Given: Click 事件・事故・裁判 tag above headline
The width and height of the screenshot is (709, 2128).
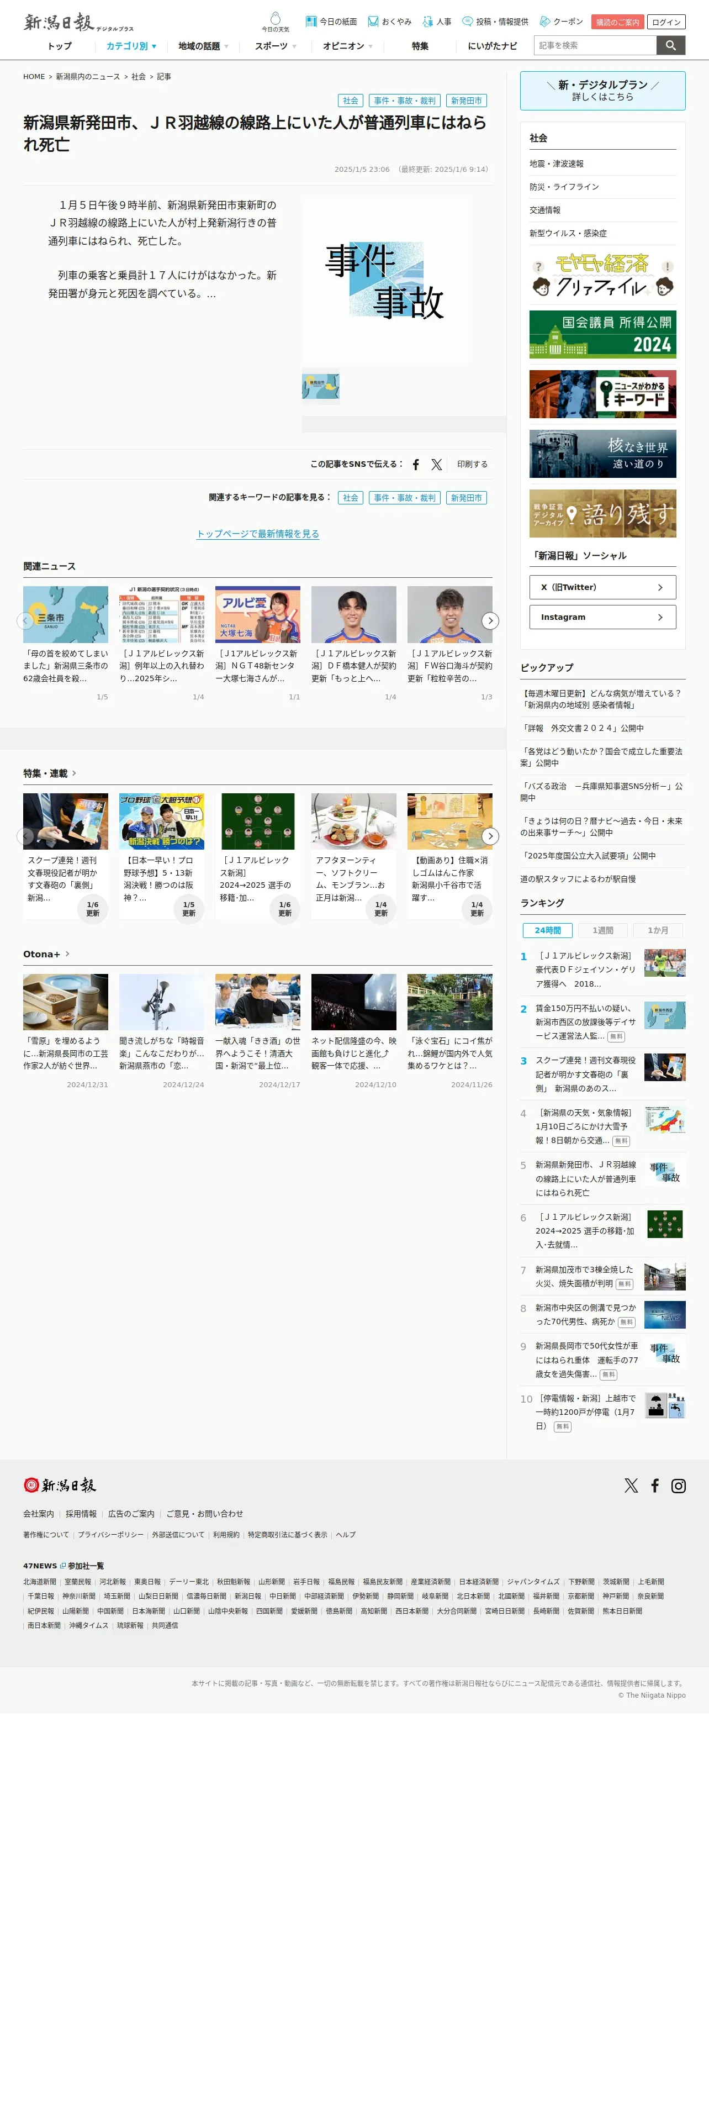Looking at the screenshot, I should [x=404, y=101].
